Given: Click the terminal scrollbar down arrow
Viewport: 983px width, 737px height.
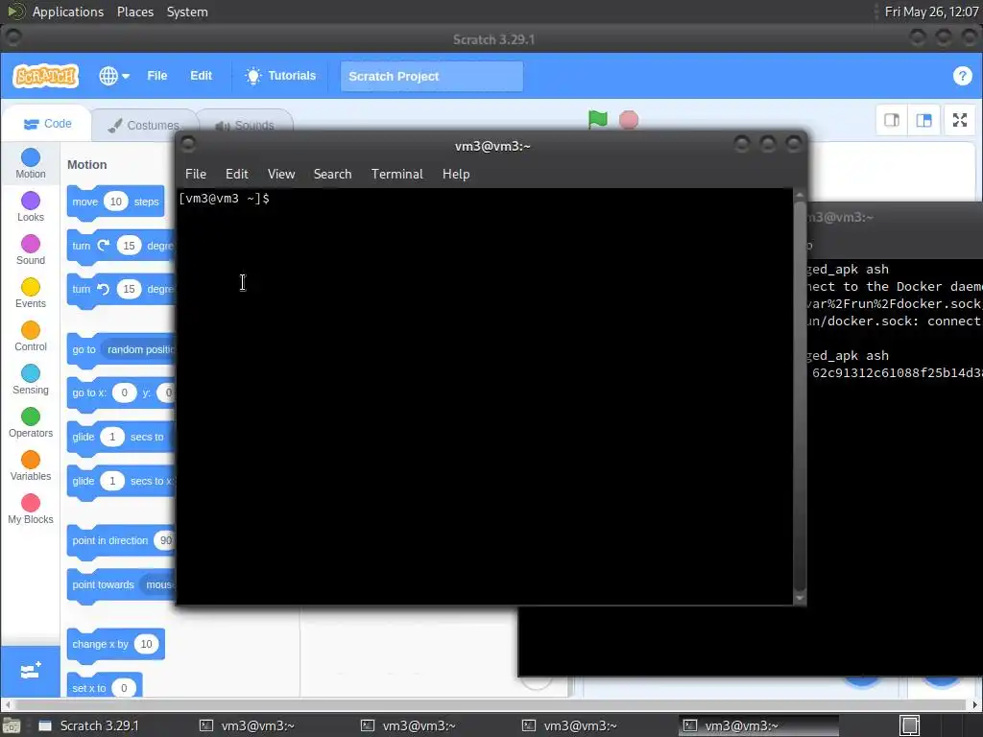Looking at the screenshot, I should (800, 598).
